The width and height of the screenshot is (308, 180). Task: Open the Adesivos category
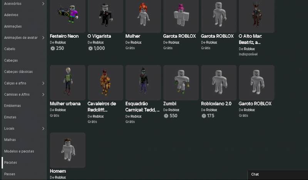pyautogui.click(x=11, y=15)
